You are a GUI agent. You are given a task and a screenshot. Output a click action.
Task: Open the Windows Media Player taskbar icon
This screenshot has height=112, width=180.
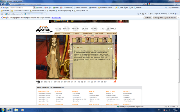(22, 110)
